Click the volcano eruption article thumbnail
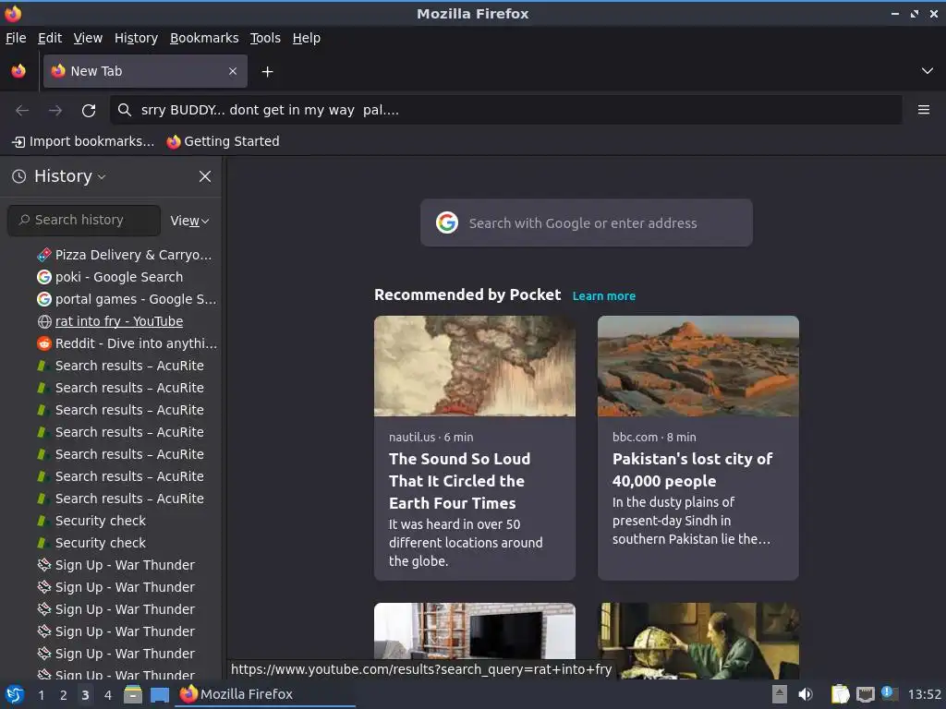Image resolution: width=946 pixels, height=709 pixels. coord(475,366)
